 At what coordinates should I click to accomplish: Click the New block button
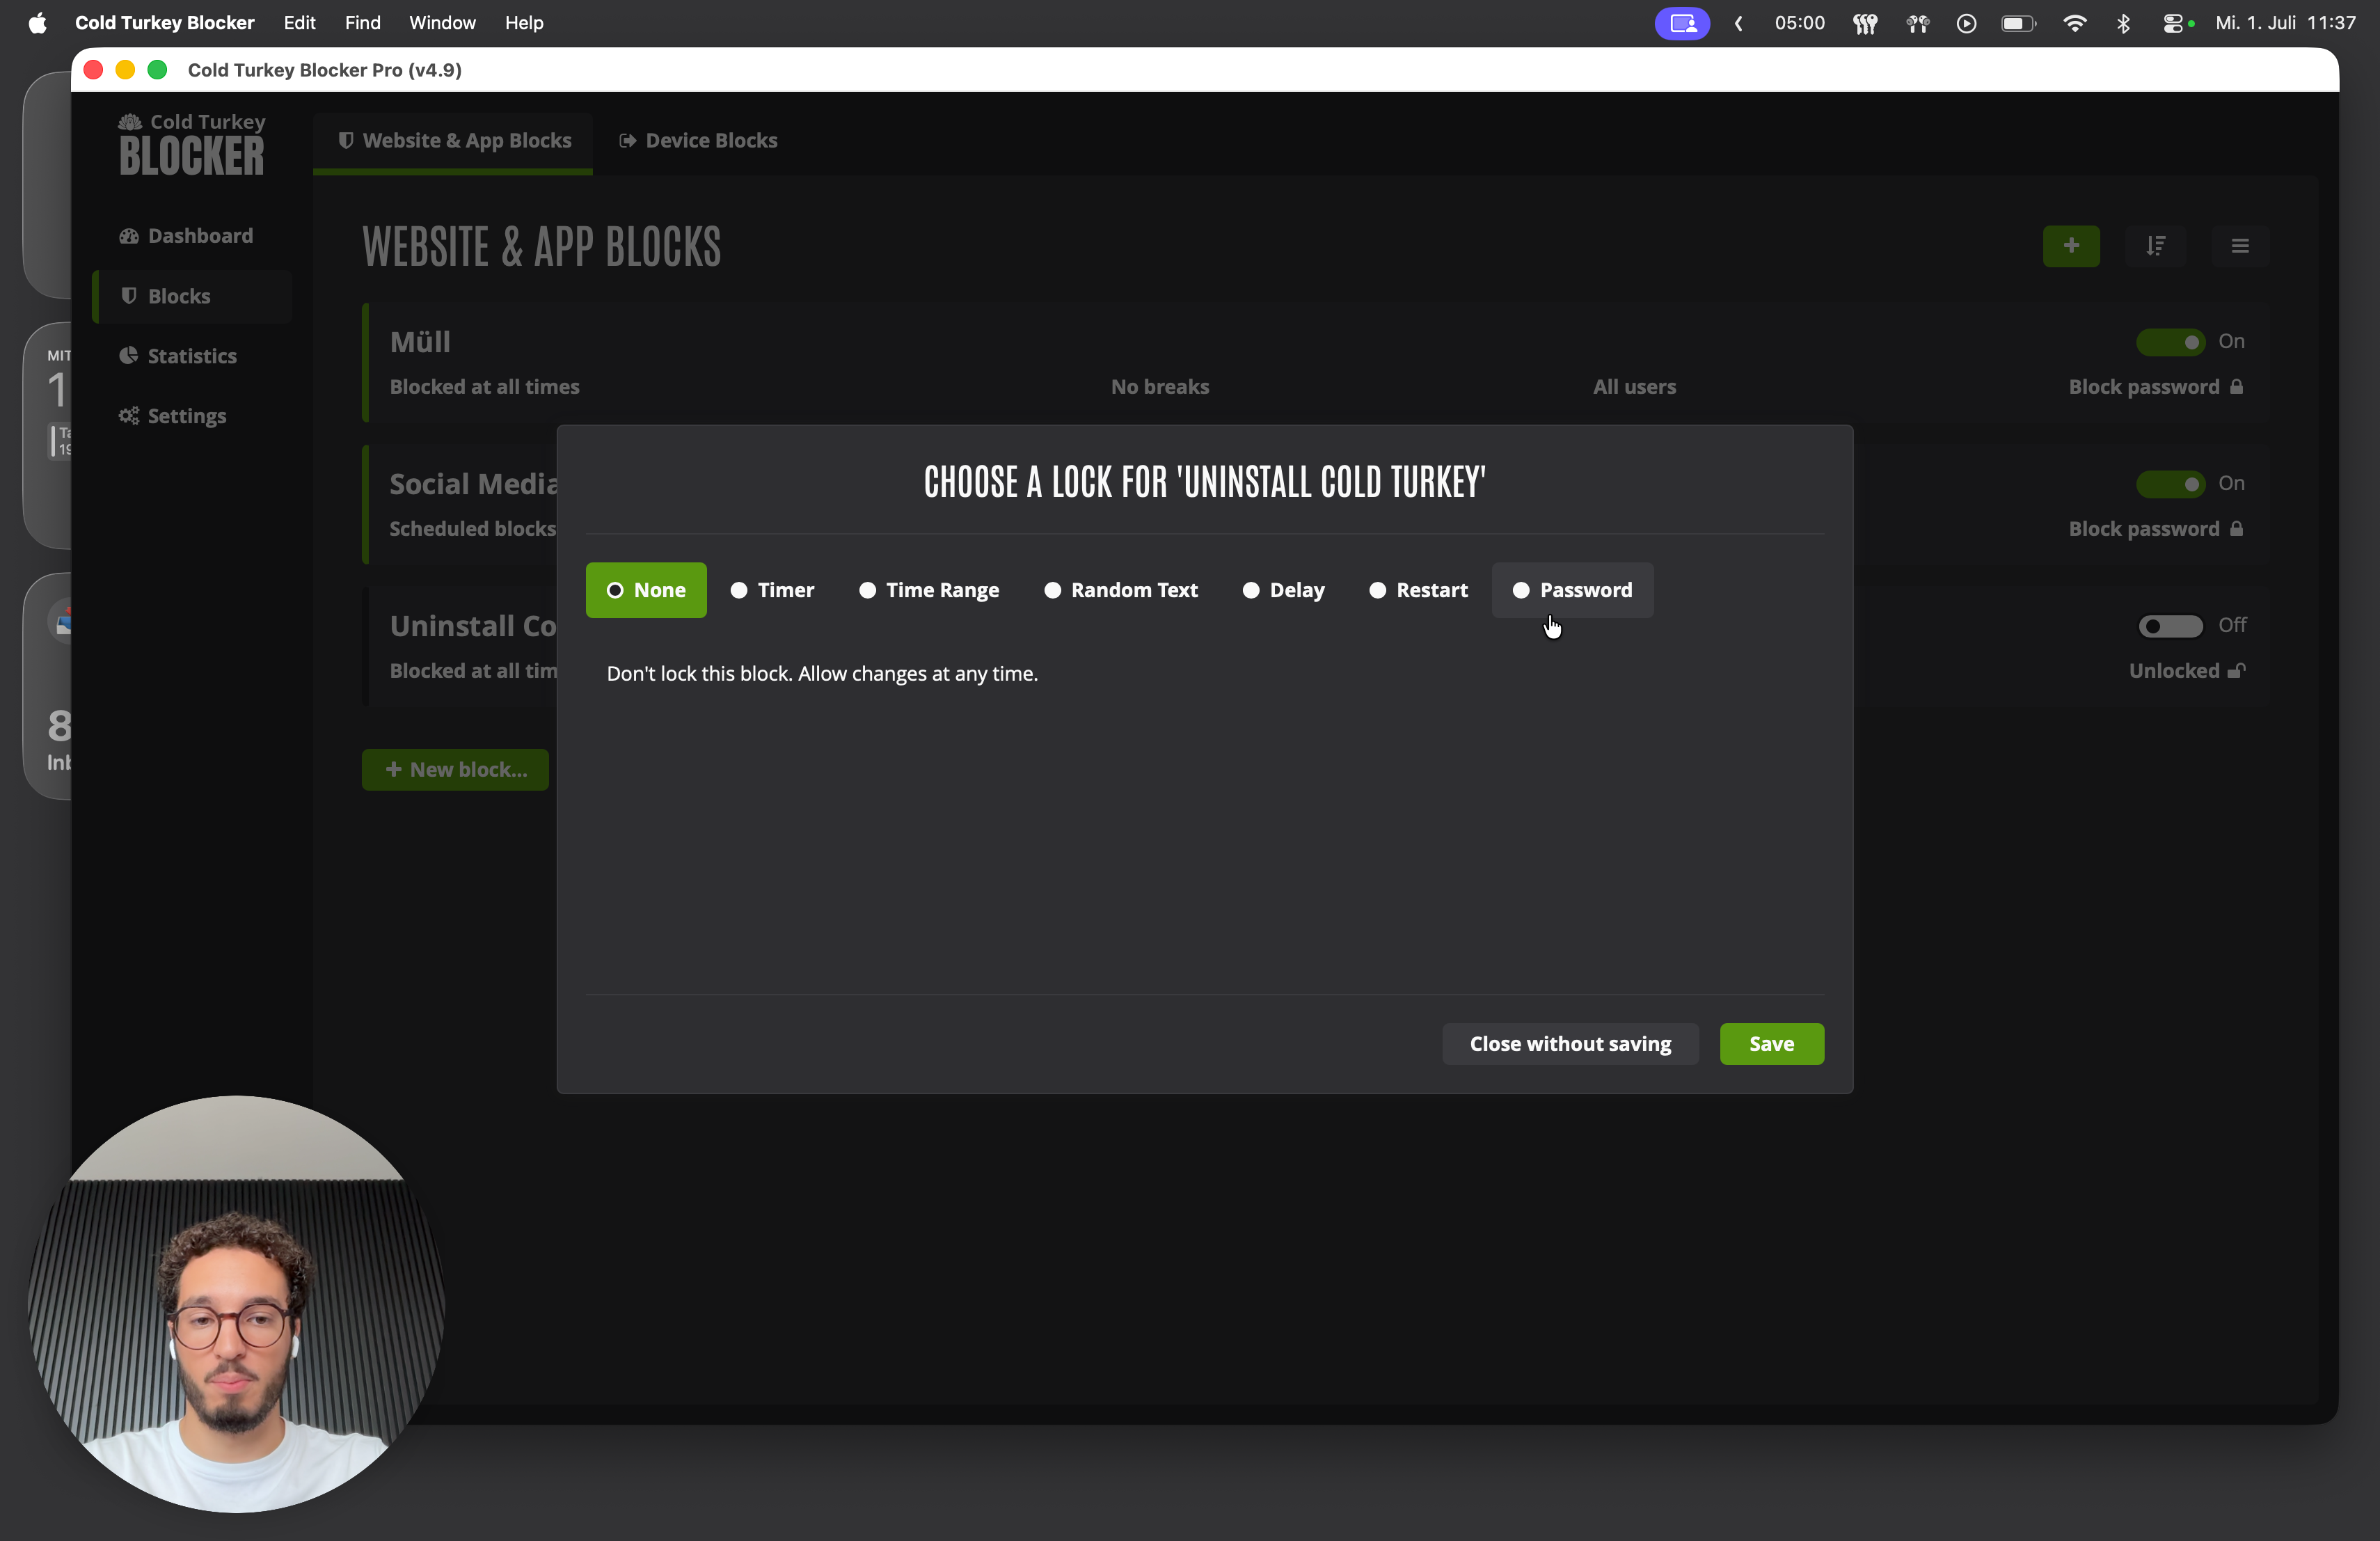(x=455, y=769)
